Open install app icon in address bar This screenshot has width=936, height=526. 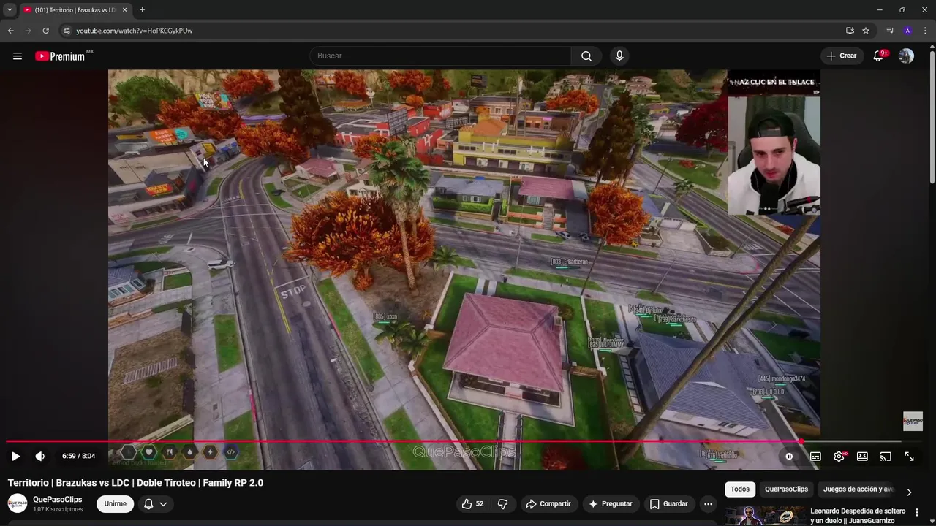(x=850, y=31)
